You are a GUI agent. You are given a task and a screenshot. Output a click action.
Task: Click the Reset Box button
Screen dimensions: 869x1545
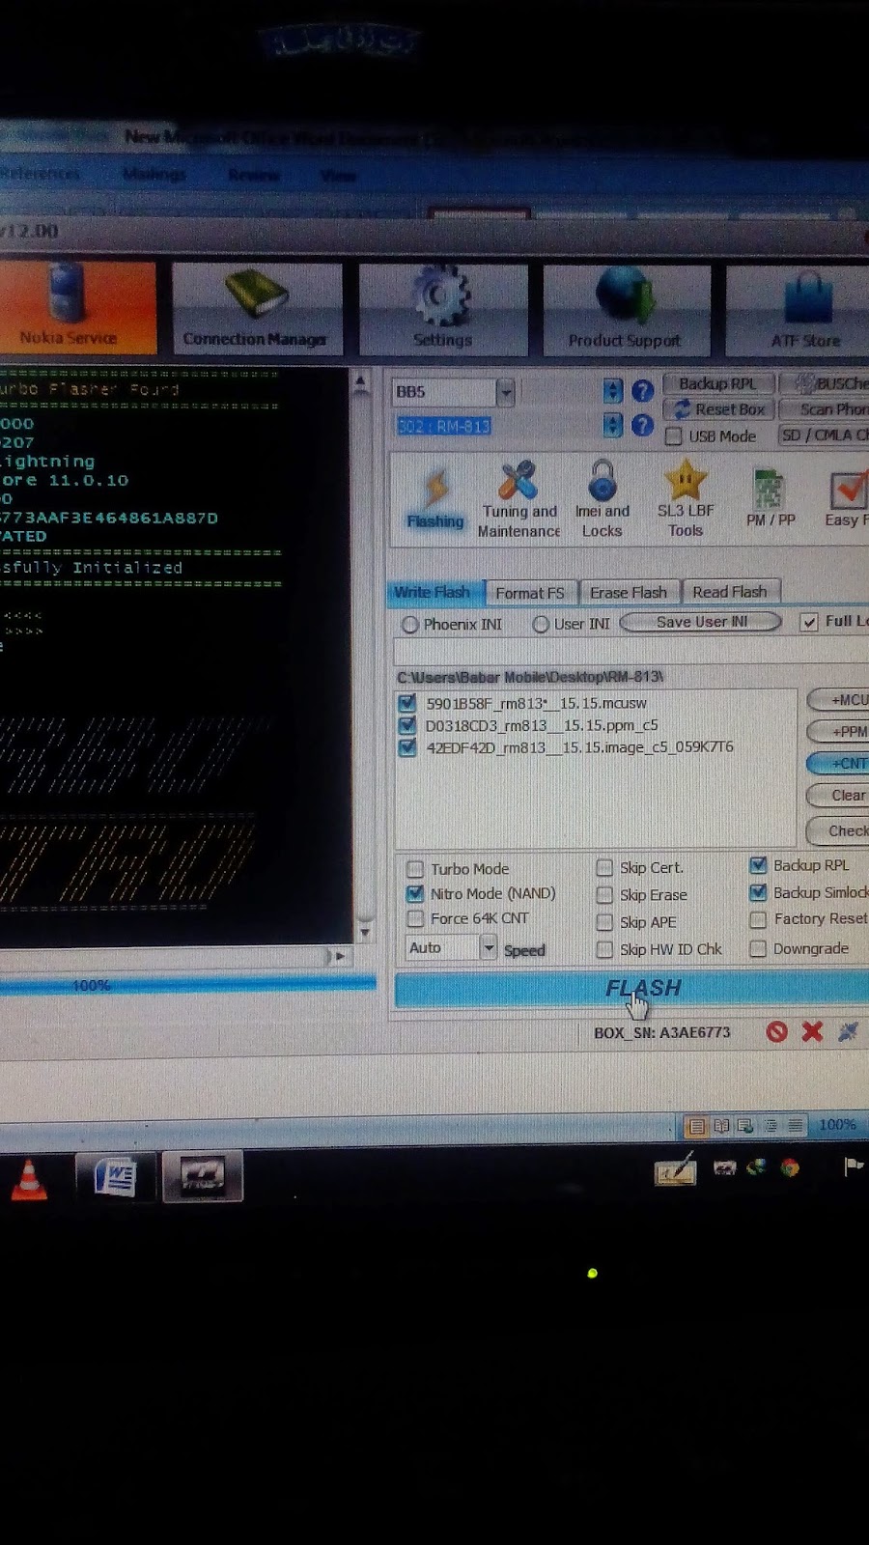click(x=718, y=409)
